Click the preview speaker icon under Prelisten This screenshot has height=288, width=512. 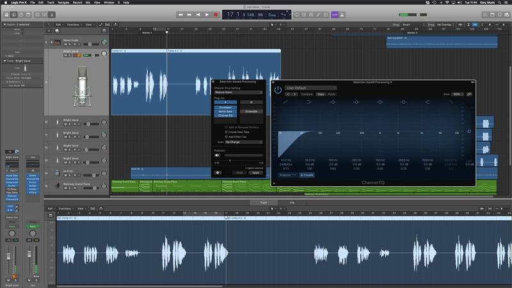[218, 155]
